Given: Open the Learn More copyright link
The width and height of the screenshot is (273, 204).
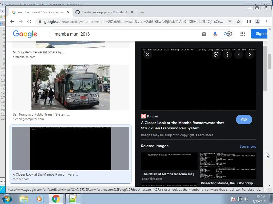Looking at the screenshot, I should click(204, 135).
